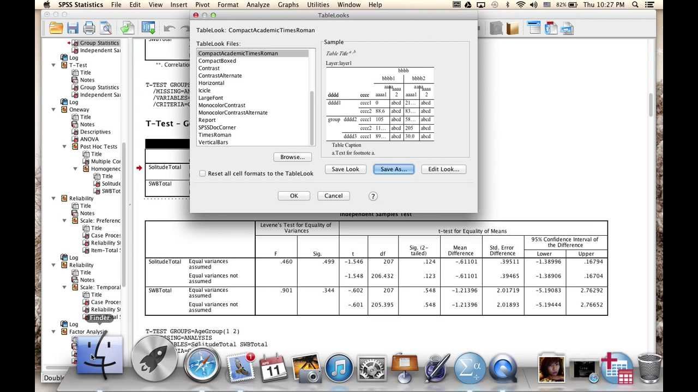698x392 pixels.
Task: Click the help question mark button
Action: (373, 196)
